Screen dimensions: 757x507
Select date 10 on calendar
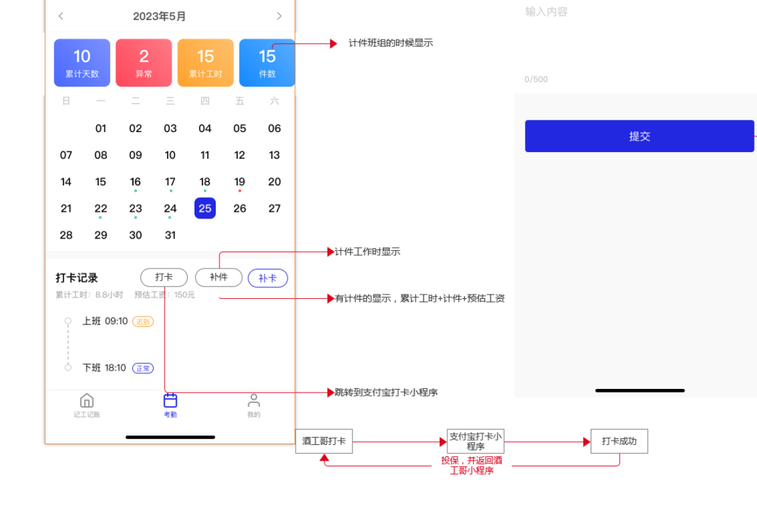171,155
